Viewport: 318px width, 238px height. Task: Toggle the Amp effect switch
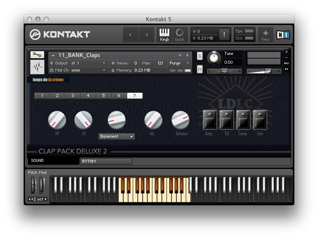[210, 120]
